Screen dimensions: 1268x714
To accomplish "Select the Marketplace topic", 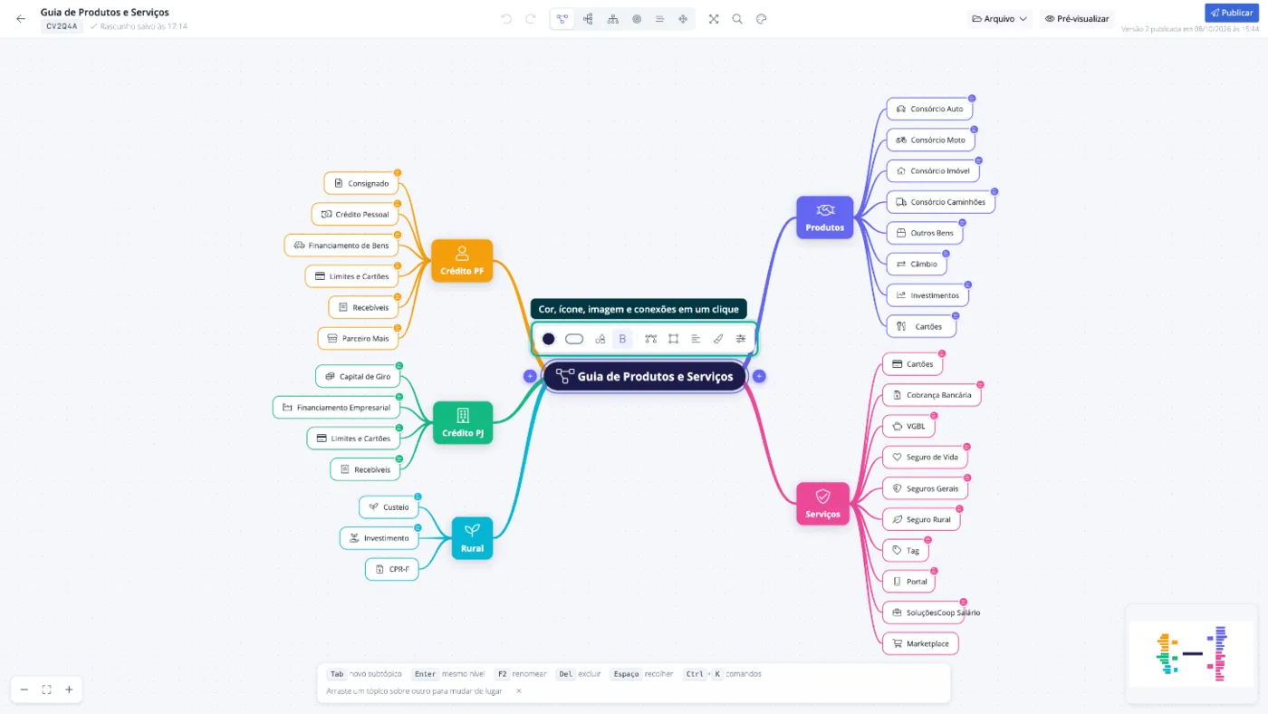I will pyautogui.click(x=920, y=643).
